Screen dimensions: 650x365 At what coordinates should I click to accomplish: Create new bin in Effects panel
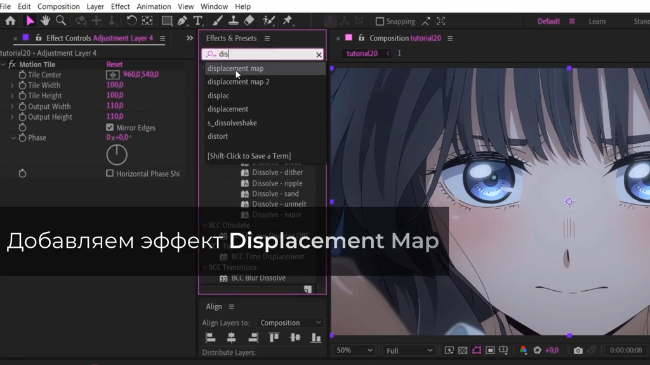(308, 289)
